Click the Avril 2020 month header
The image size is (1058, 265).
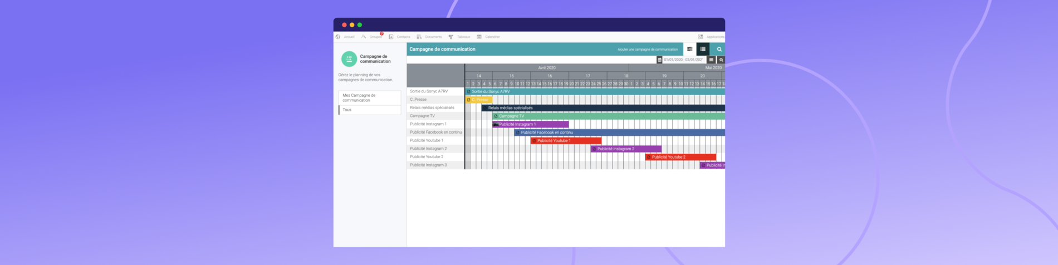click(x=547, y=68)
